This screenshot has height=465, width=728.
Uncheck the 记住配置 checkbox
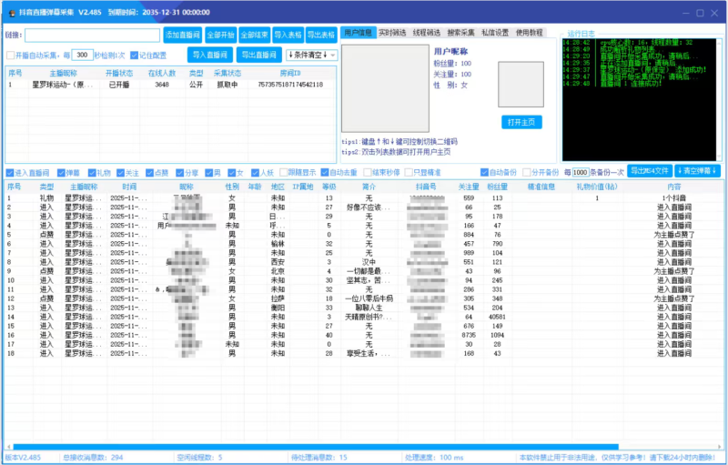click(x=134, y=56)
